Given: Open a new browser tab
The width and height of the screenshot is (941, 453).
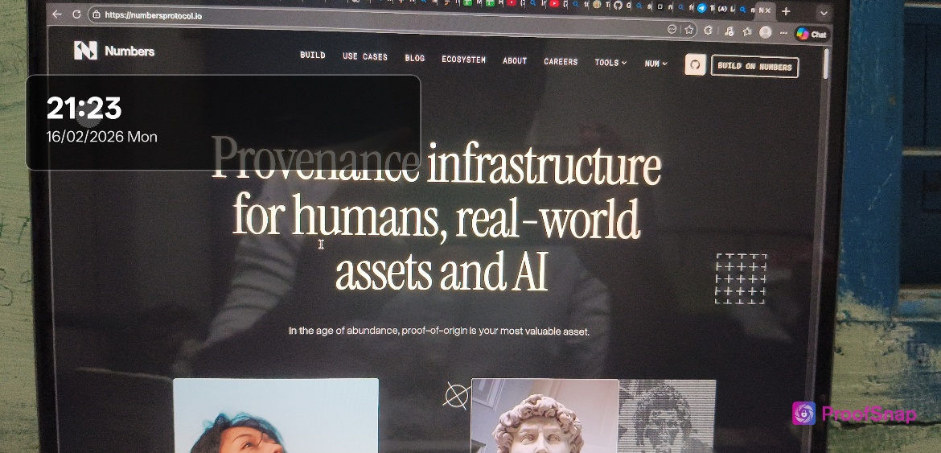Looking at the screenshot, I should click(x=786, y=11).
